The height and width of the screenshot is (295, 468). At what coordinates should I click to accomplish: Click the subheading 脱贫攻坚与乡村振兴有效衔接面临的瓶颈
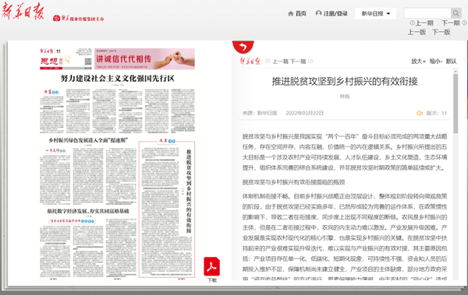pyautogui.click(x=294, y=182)
